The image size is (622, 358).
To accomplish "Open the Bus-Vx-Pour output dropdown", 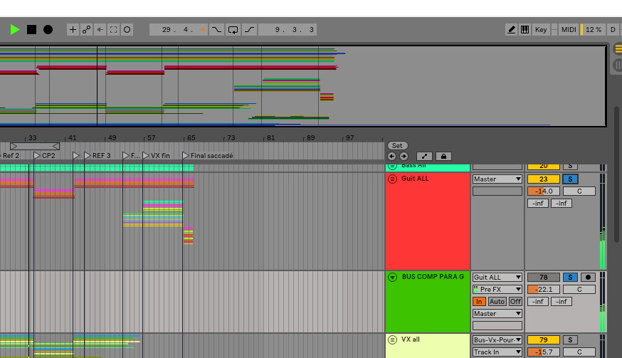I will 497,339.
